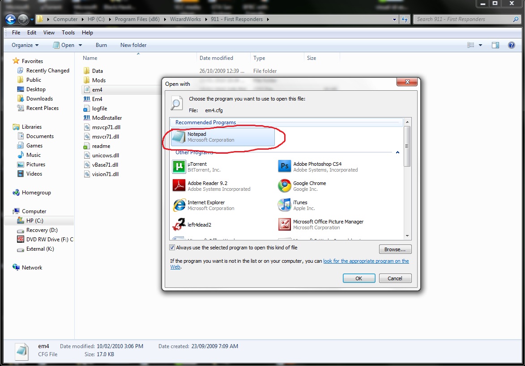Open External (K:) drive

click(x=40, y=248)
